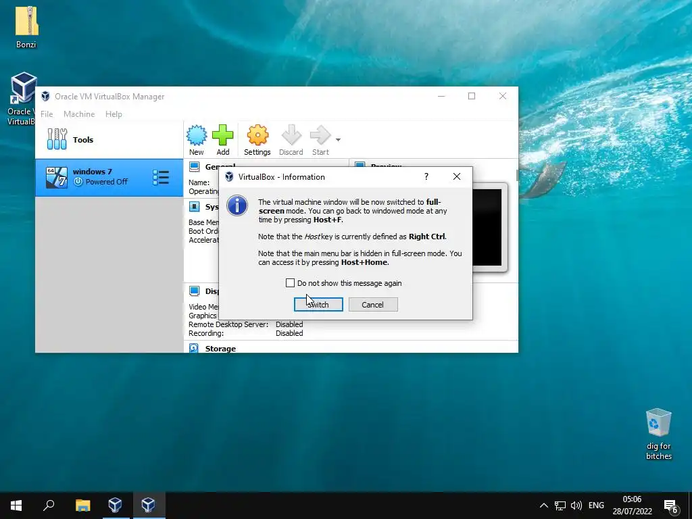Image resolution: width=692 pixels, height=519 pixels.
Task: Click the Discard toolbar icon
Action: tap(291, 135)
